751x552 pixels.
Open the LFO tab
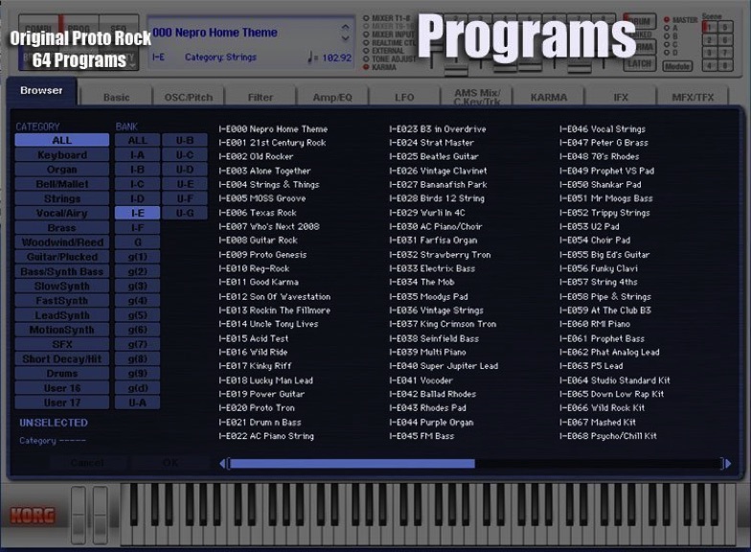[404, 98]
